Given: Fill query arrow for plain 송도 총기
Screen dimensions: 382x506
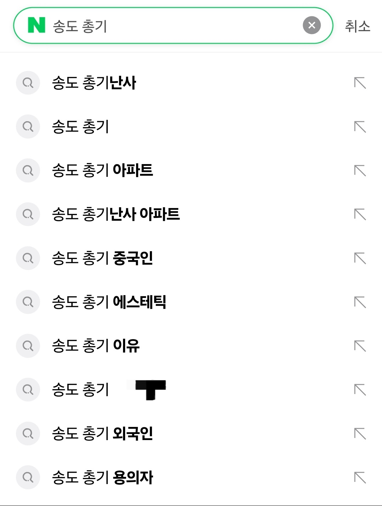Looking at the screenshot, I should tap(360, 126).
